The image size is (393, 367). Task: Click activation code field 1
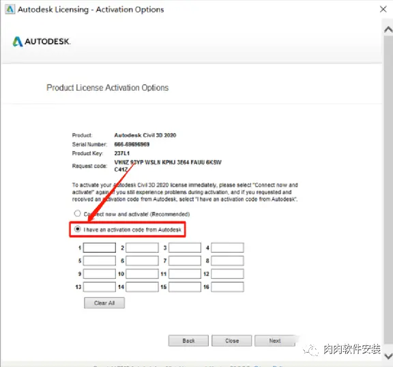pos(100,247)
